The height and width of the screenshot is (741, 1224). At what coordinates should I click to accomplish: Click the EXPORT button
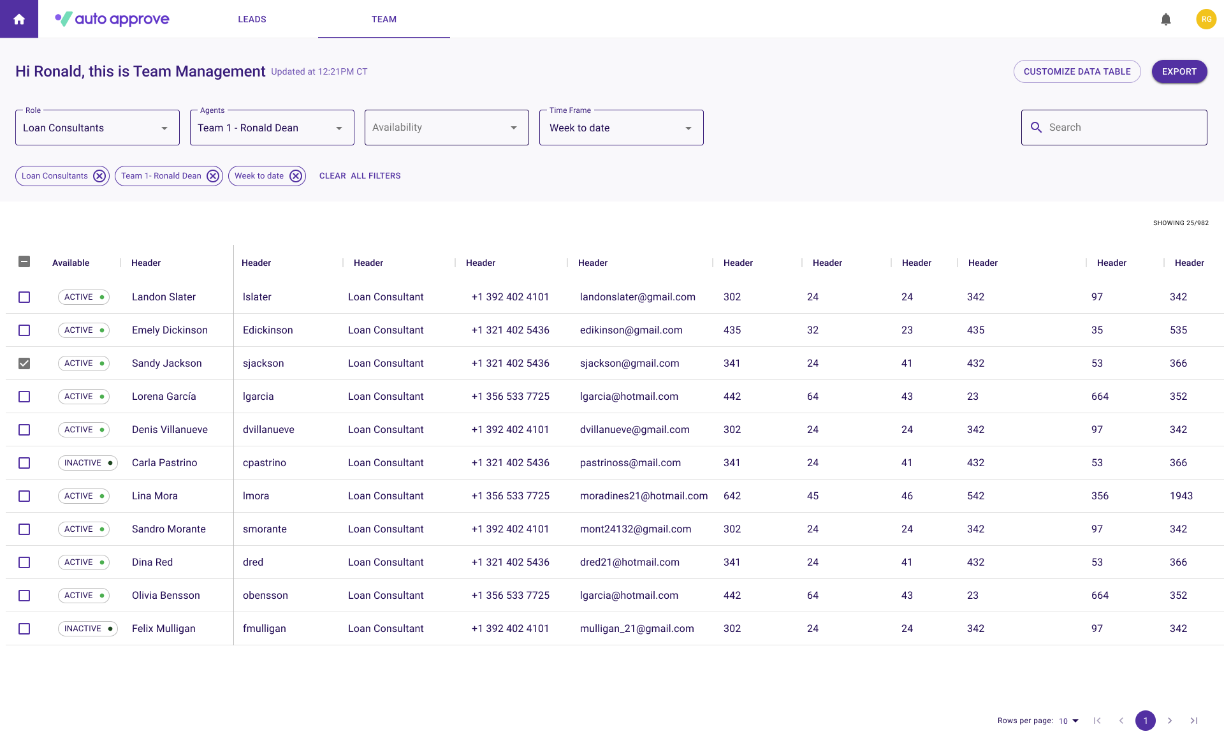[1179, 71]
